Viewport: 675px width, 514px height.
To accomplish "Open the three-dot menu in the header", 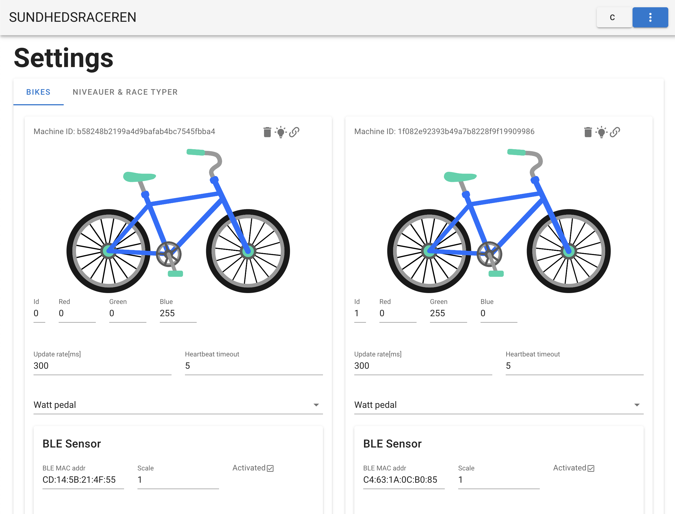I will (x=650, y=17).
